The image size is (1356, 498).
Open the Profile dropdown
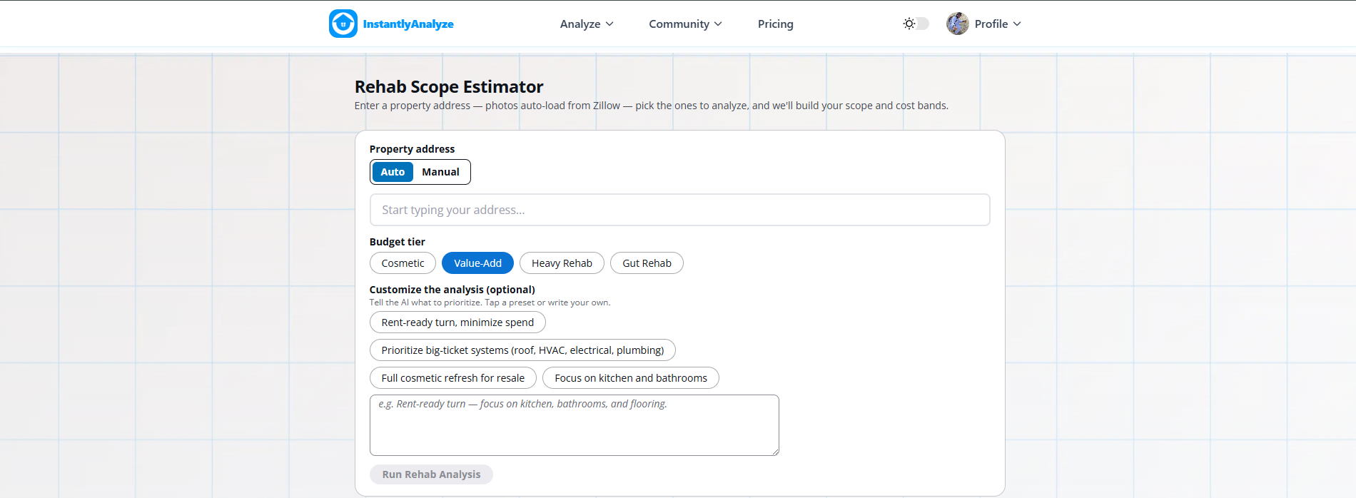click(998, 24)
